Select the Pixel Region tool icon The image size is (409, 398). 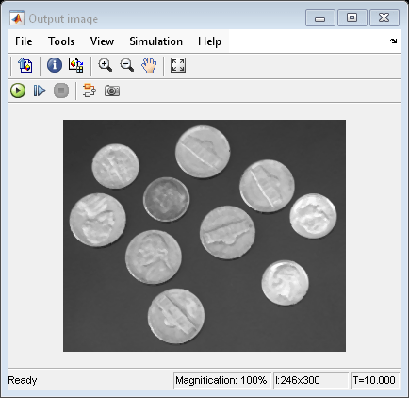coord(76,65)
